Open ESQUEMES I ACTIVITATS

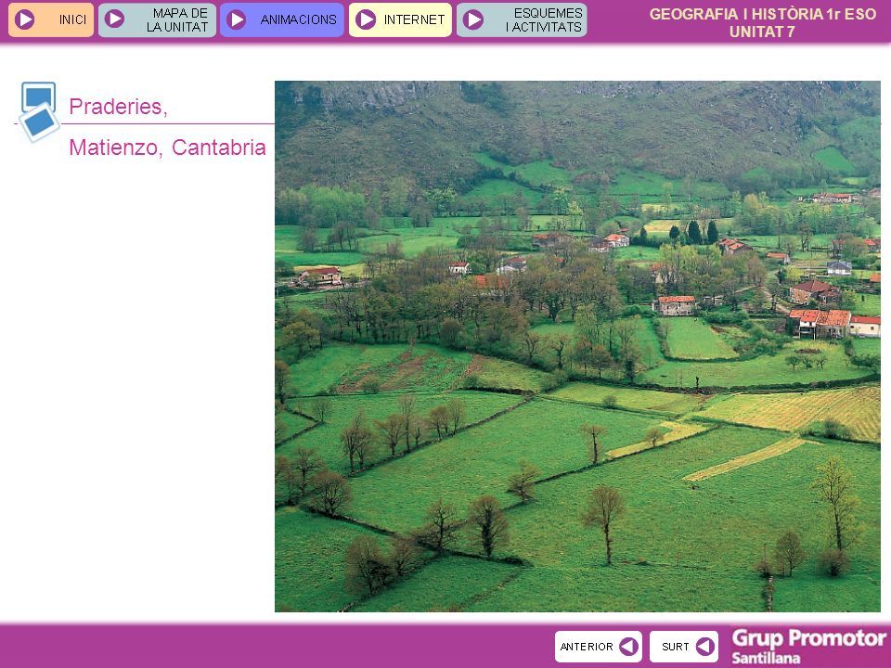click(522, 19)
